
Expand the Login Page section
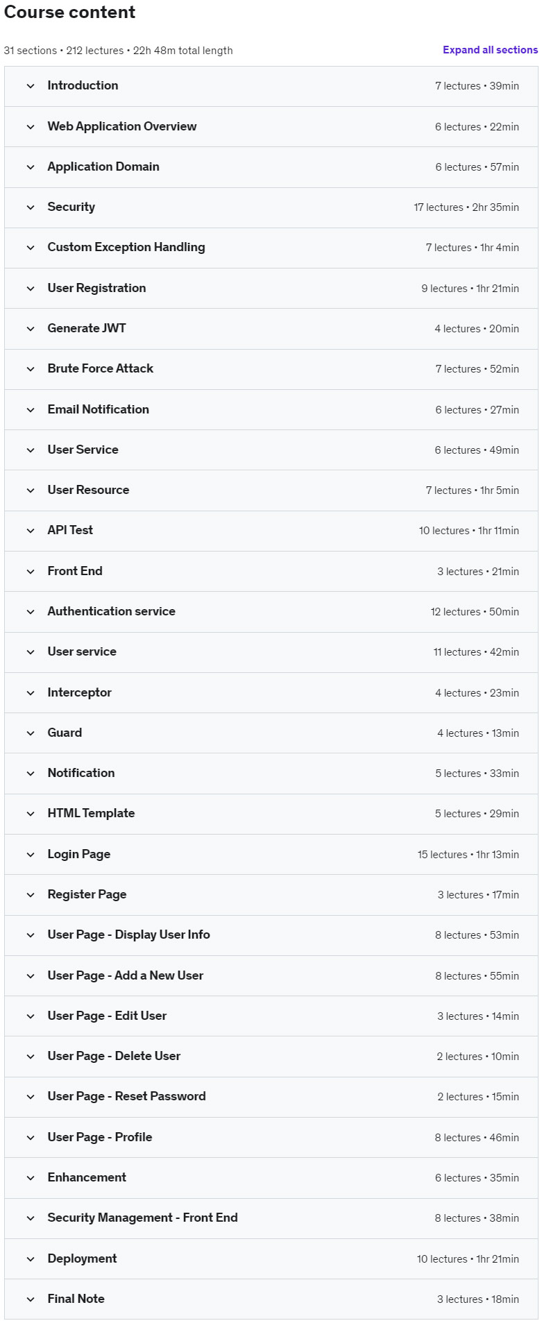(271, 854)
